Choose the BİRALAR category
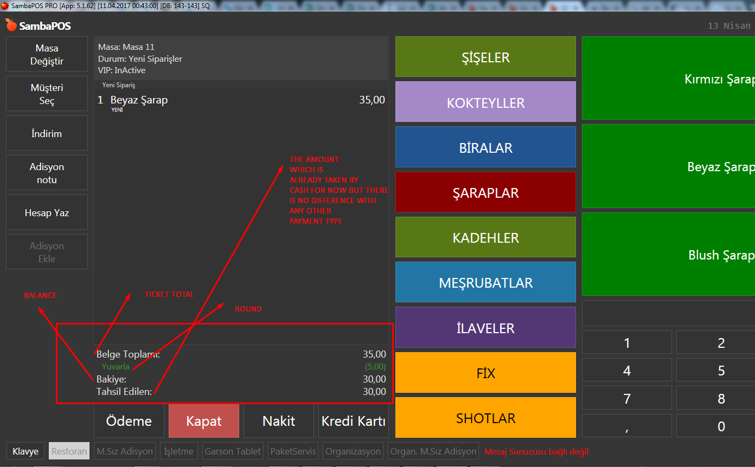755x467 pixels. (485, 147)
